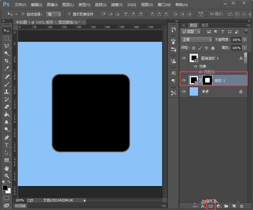Select the Zoom tool
Screen dimensions: 253x210
[6, 176]
